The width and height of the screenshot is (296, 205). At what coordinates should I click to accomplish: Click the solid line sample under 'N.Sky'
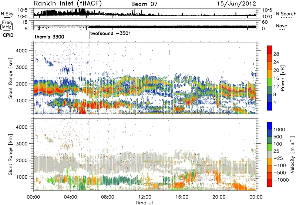(x=7, y=17)
